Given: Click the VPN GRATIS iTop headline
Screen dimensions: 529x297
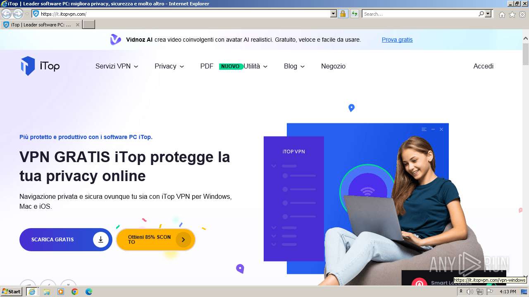Looking at the screenshot, I should click(124, 166).
